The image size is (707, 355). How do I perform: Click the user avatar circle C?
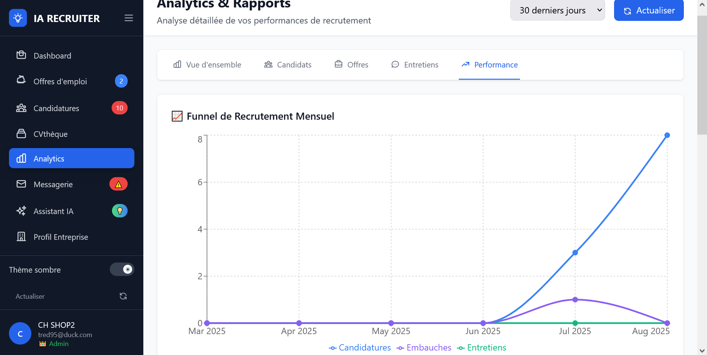20,333
